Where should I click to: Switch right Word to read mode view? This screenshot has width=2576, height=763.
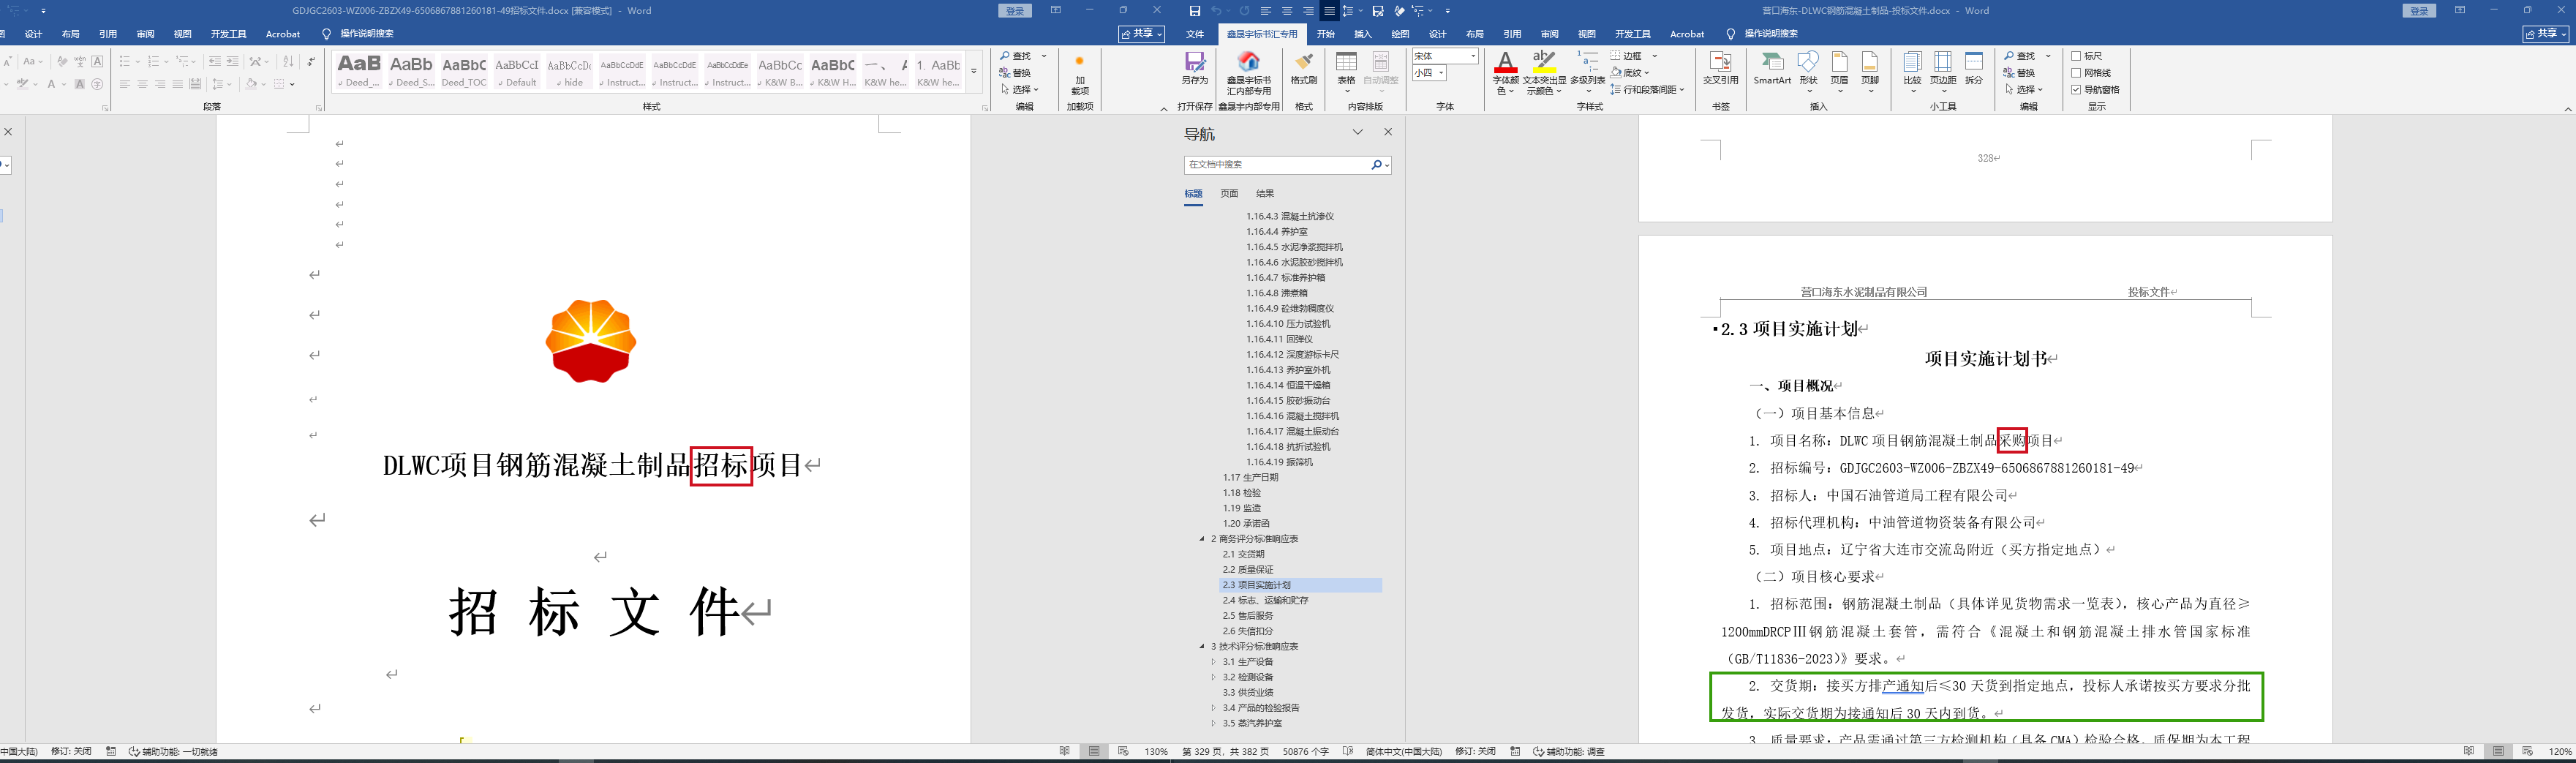[x=2468, y=751]
